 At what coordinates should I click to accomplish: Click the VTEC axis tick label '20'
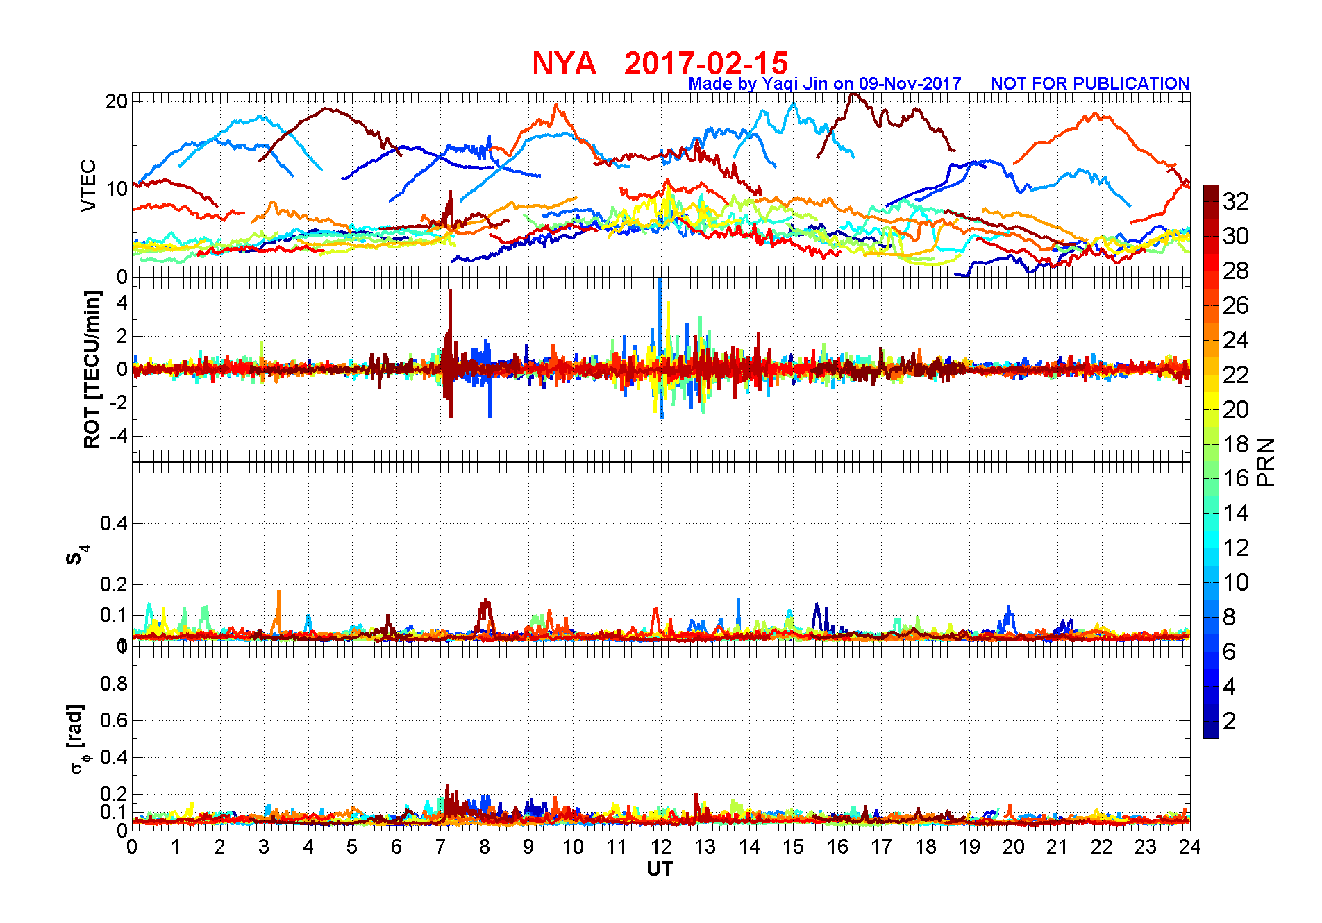pos(117,101)
